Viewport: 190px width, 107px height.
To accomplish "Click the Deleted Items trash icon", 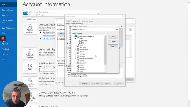I will [78, 50].
